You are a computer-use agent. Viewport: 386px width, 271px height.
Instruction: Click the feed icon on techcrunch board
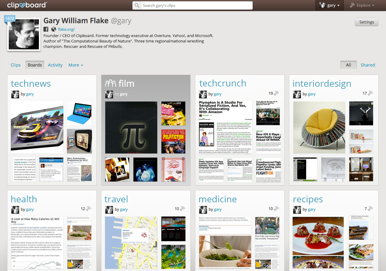coord(277,93)
